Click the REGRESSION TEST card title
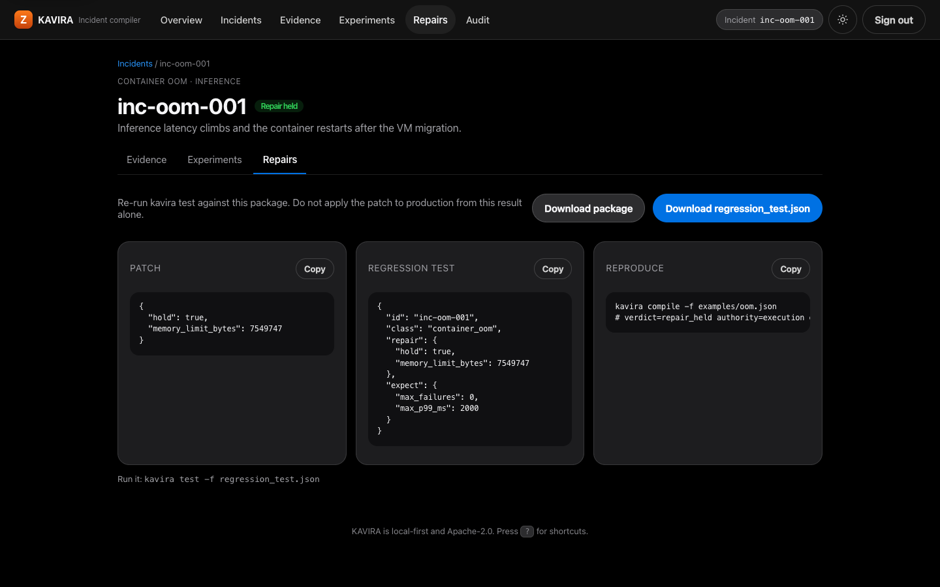 411,268
